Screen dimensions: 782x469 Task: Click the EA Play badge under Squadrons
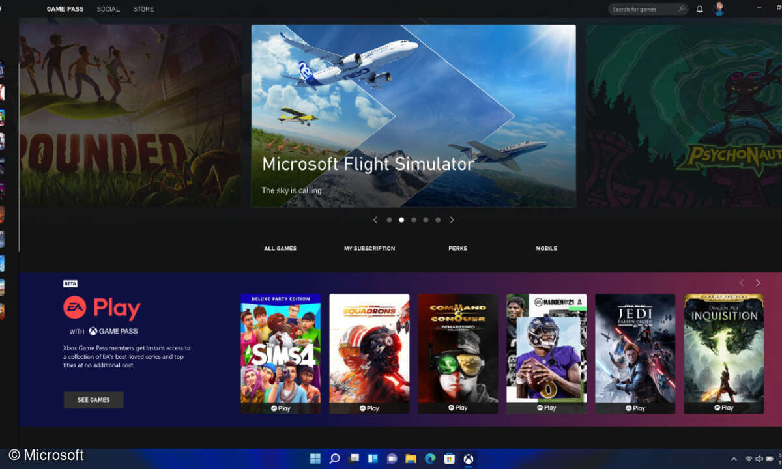(x=369, y=408)
